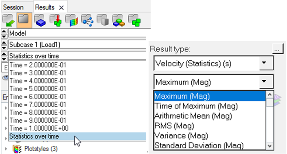The image size is (287, 154).
Task: Step the Subcase 1 (Load1) selector up
Action: [4, 42]
